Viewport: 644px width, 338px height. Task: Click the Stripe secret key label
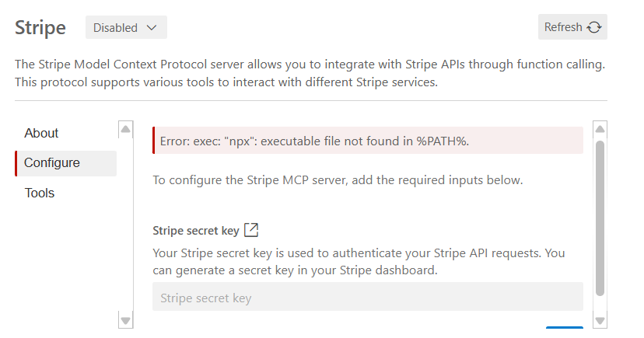(196, 230)
